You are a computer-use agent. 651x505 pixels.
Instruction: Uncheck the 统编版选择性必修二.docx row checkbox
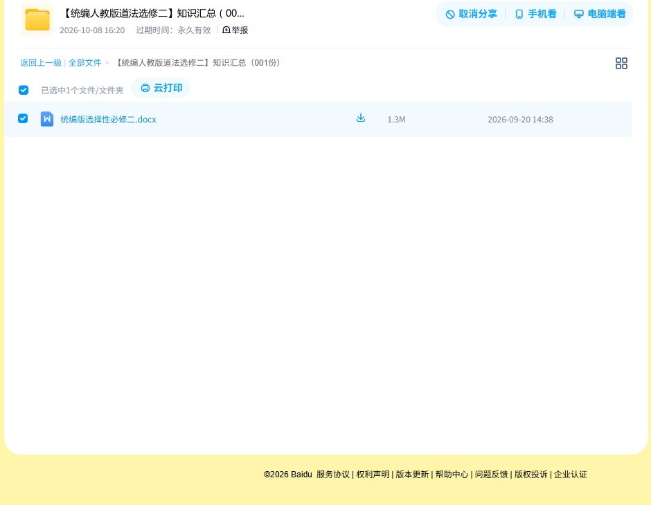tap(23, 118)
